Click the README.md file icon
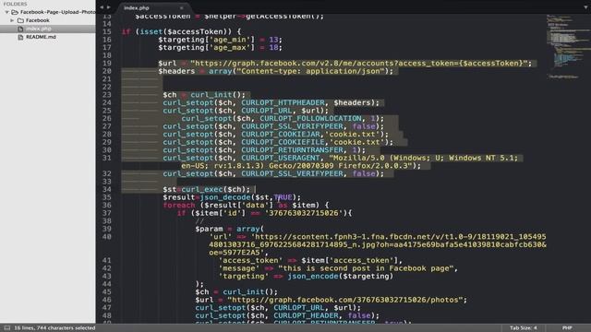The height and width of the screenshot is (332, 591). pos(20,37)
